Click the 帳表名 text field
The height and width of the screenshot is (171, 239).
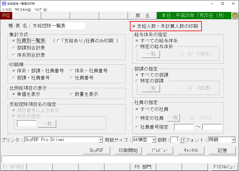59,26
